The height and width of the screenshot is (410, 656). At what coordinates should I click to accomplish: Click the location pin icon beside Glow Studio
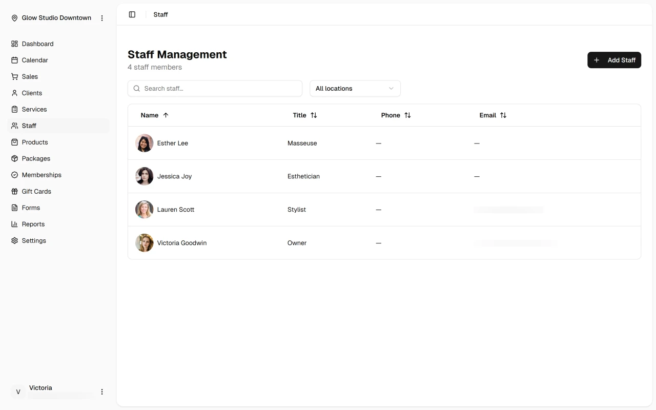(x=14, y=18)
